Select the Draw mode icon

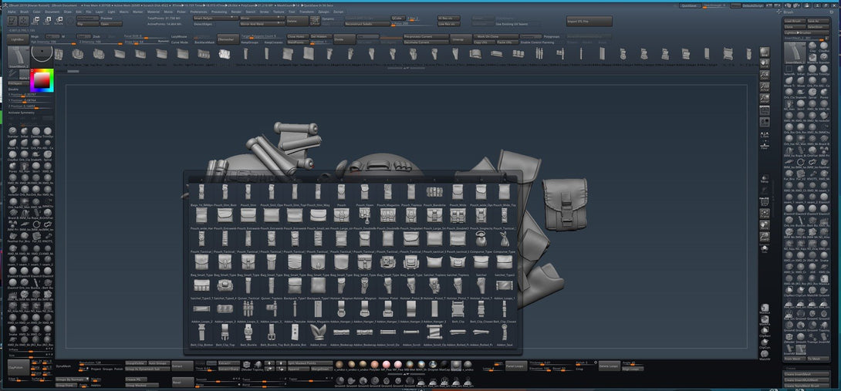click(24, 21)
